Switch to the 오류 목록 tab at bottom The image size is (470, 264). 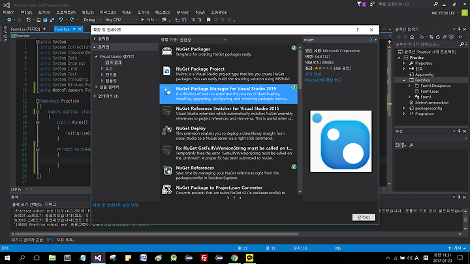tap(66, 240)
